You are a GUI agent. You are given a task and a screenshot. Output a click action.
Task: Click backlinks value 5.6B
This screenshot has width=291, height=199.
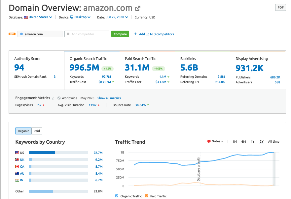[x=189, y=68]
